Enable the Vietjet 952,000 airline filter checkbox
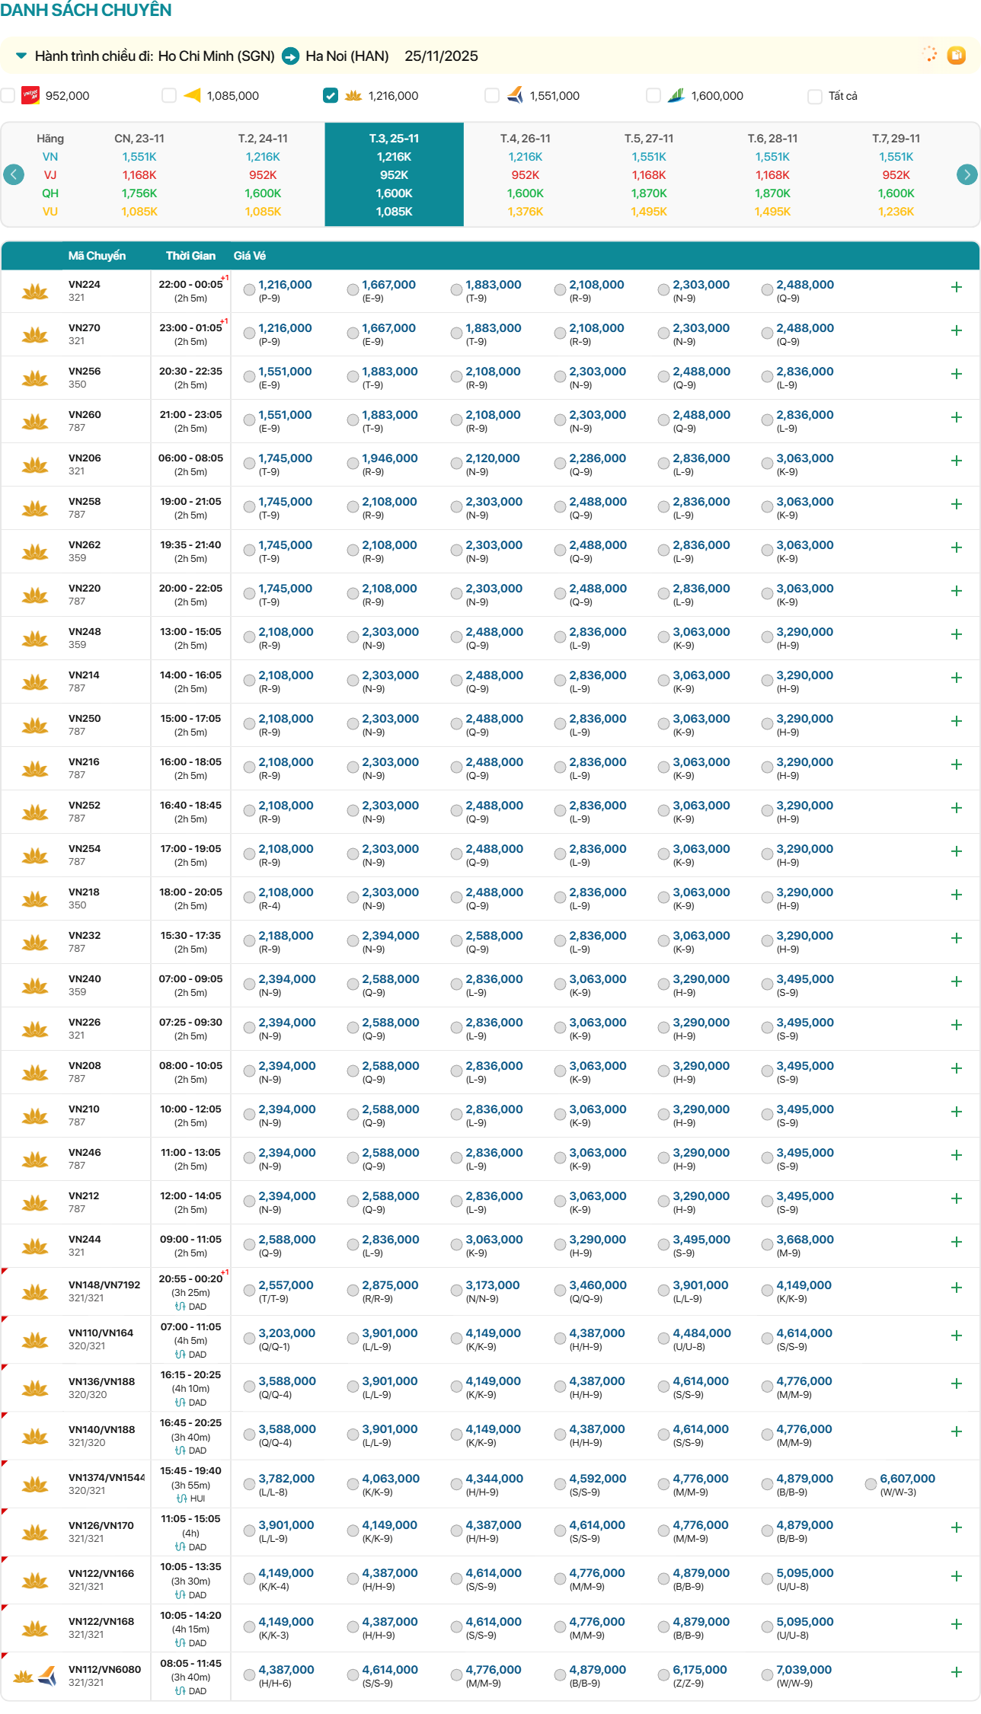981x1714 pixels. (8, 95)
